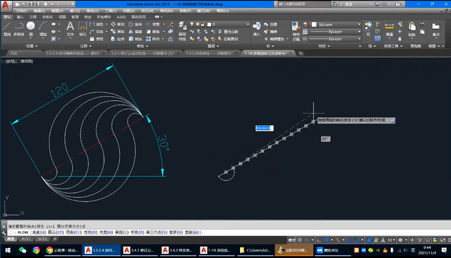451x258 pixels.
Task: Switch to the 3.4.1 revision cloud drawing tab
Action: coord(145,53)
